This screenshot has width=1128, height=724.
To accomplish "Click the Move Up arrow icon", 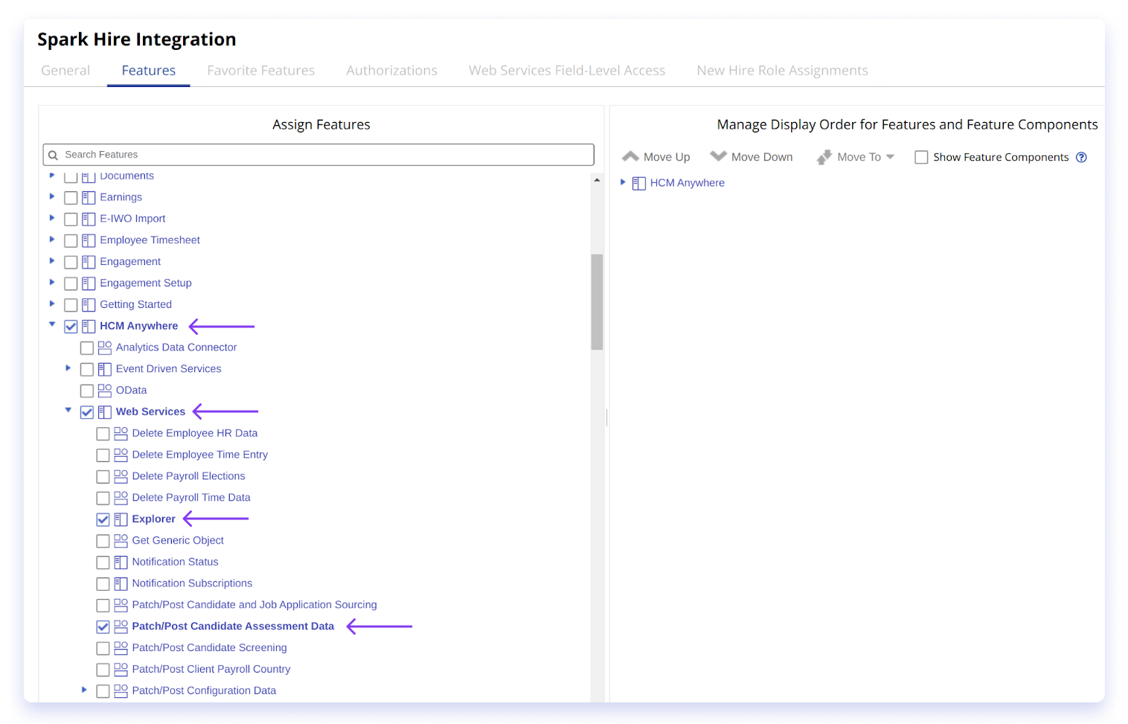I will (630, 156).
